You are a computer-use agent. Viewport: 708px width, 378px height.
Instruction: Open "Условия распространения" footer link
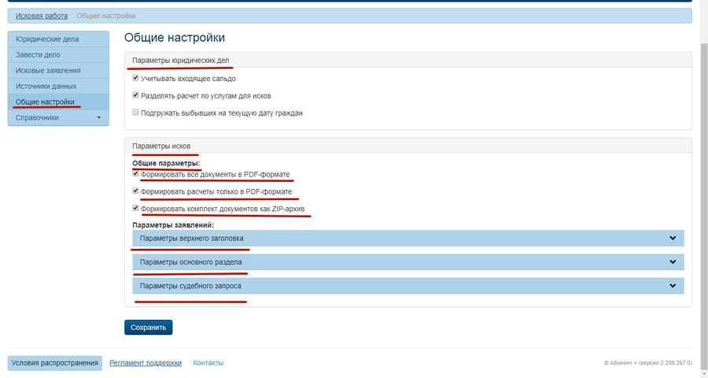[x=54, y=362]
